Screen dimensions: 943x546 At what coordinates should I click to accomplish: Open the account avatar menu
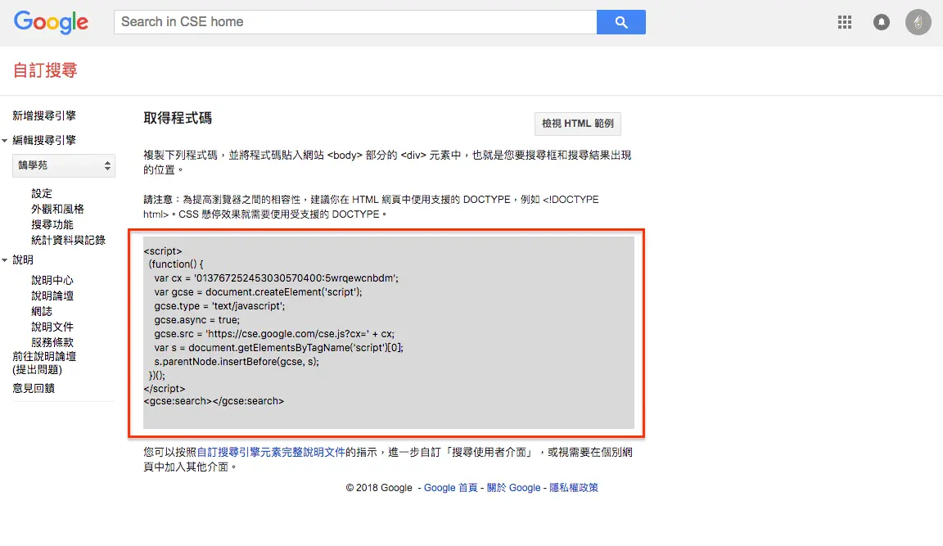tap(918, 22)
